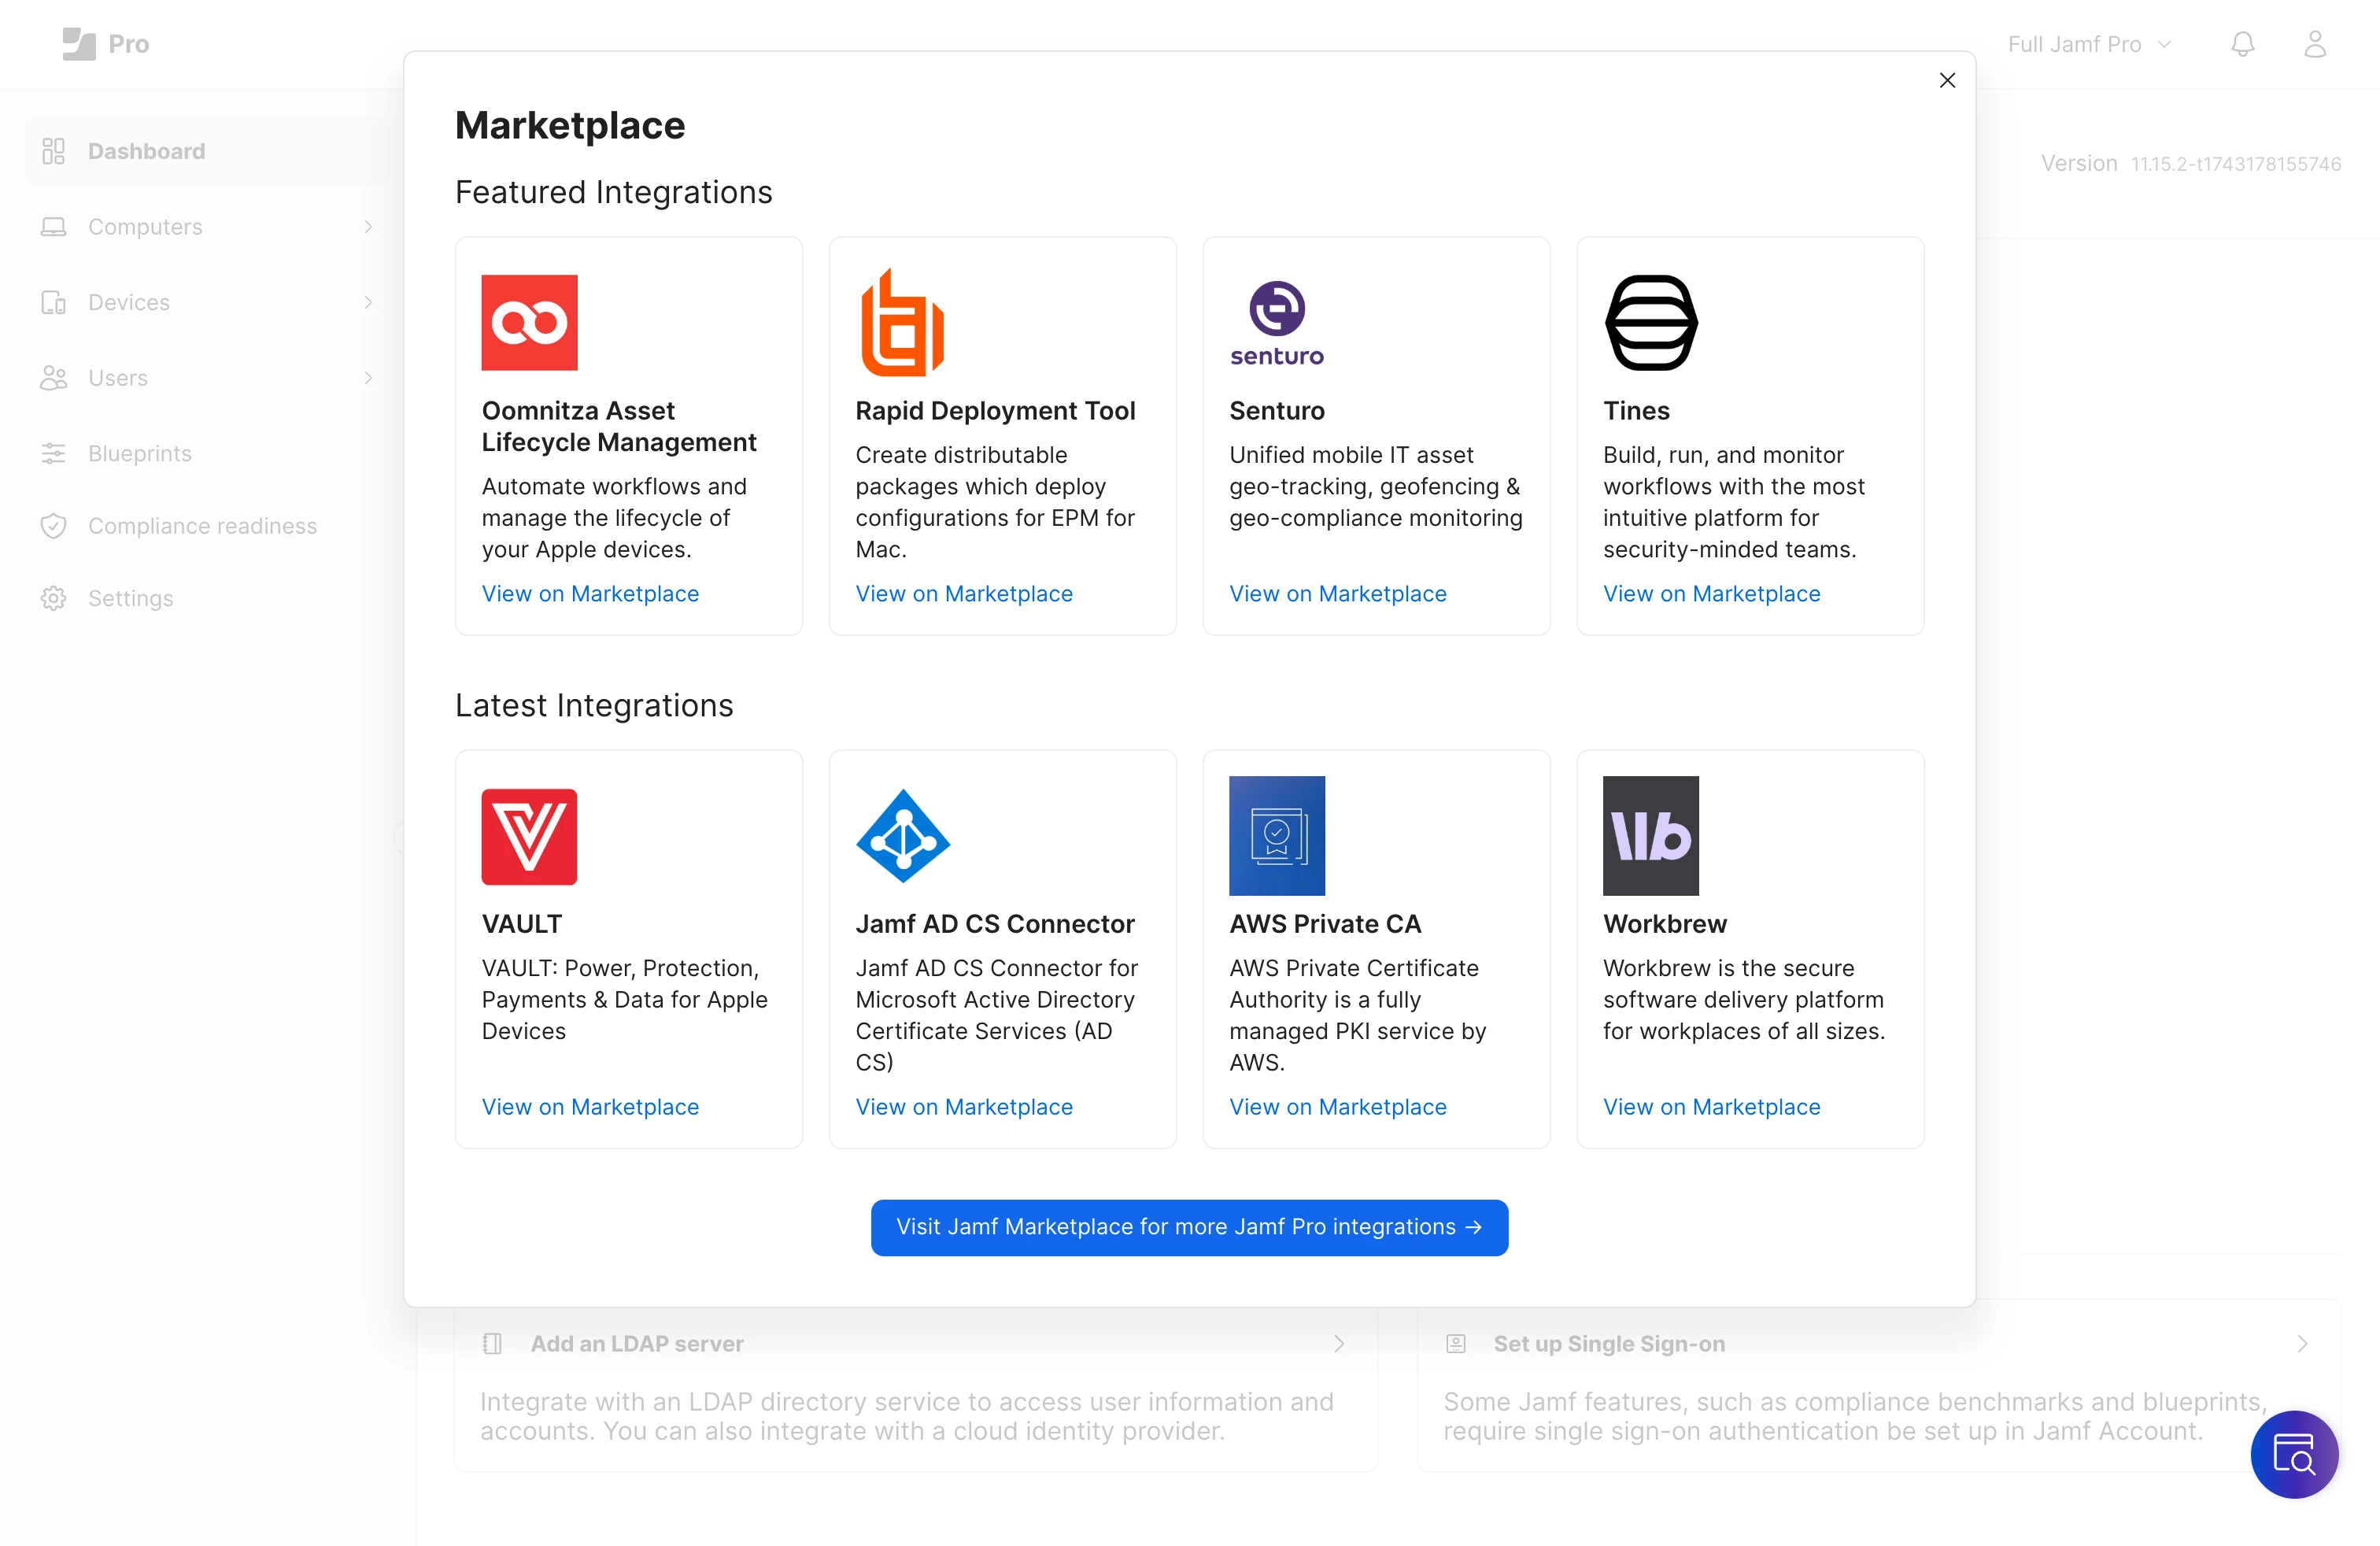Viewport: 2380px width, 1546px height.
Task: Visit Jamf Marketplace for more integrations
Action: click(1188, 1227)
